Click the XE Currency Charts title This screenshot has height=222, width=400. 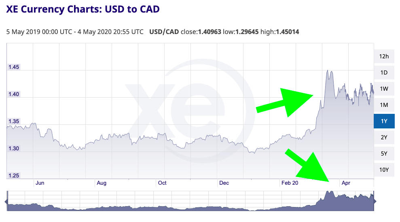click(83, 9)
